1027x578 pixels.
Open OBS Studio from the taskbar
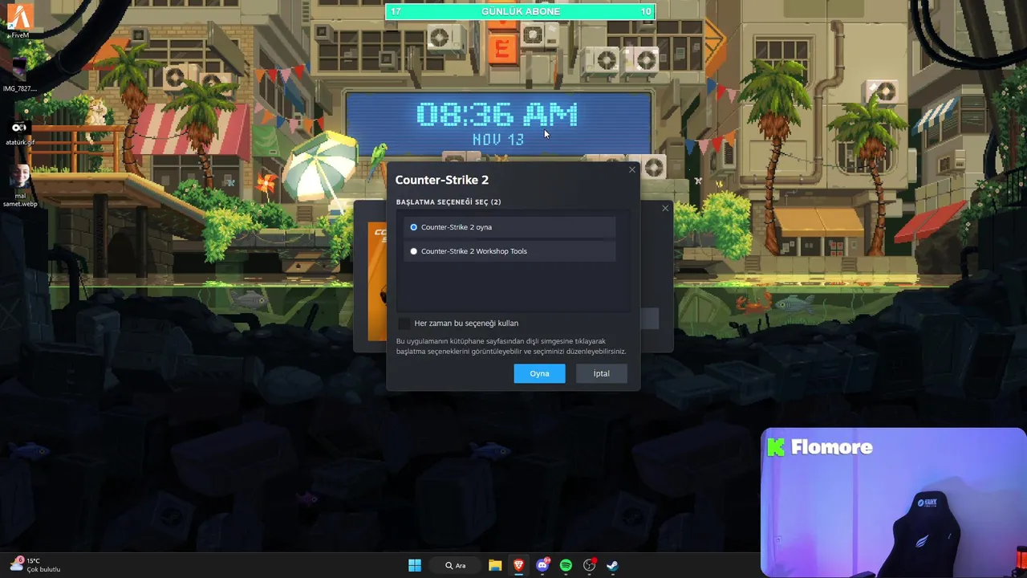(x=590, y=565)
